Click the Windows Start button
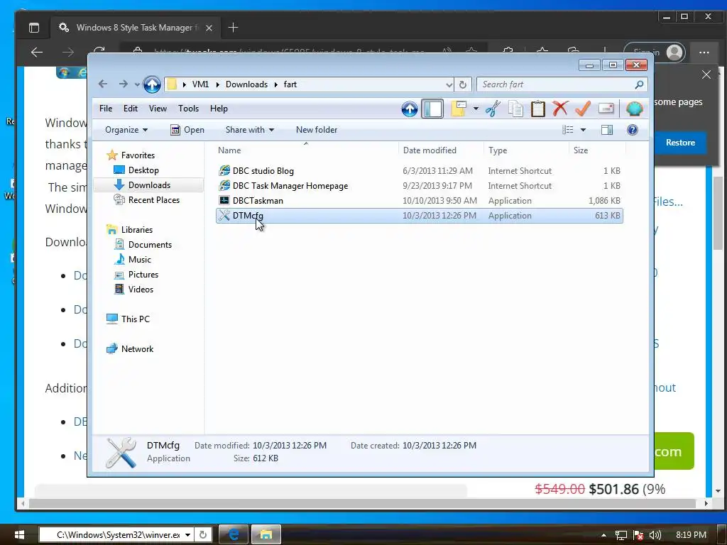727x545 pixels. [x=19, y=535]
